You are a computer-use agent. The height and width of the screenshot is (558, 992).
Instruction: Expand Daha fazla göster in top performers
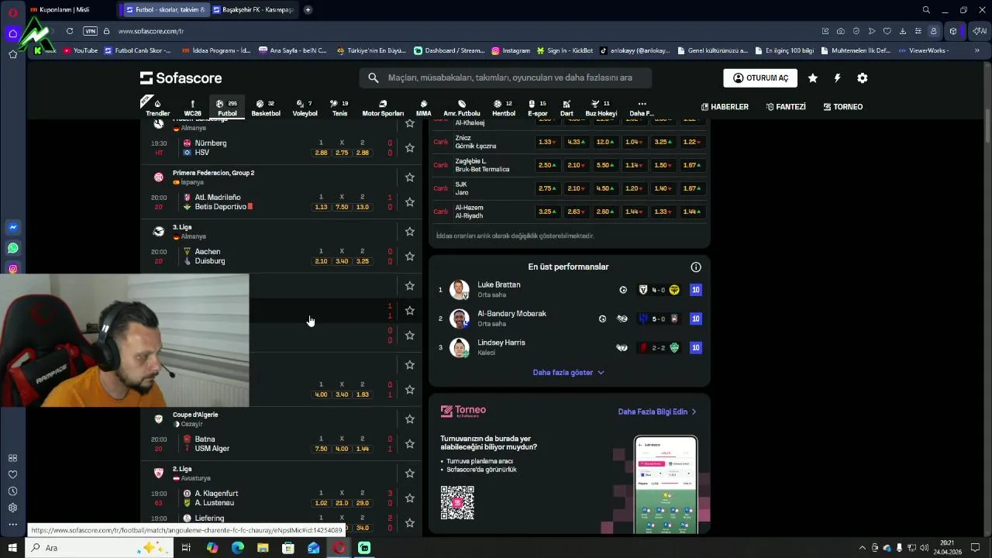pyautogui.click(x=568, y=372)
